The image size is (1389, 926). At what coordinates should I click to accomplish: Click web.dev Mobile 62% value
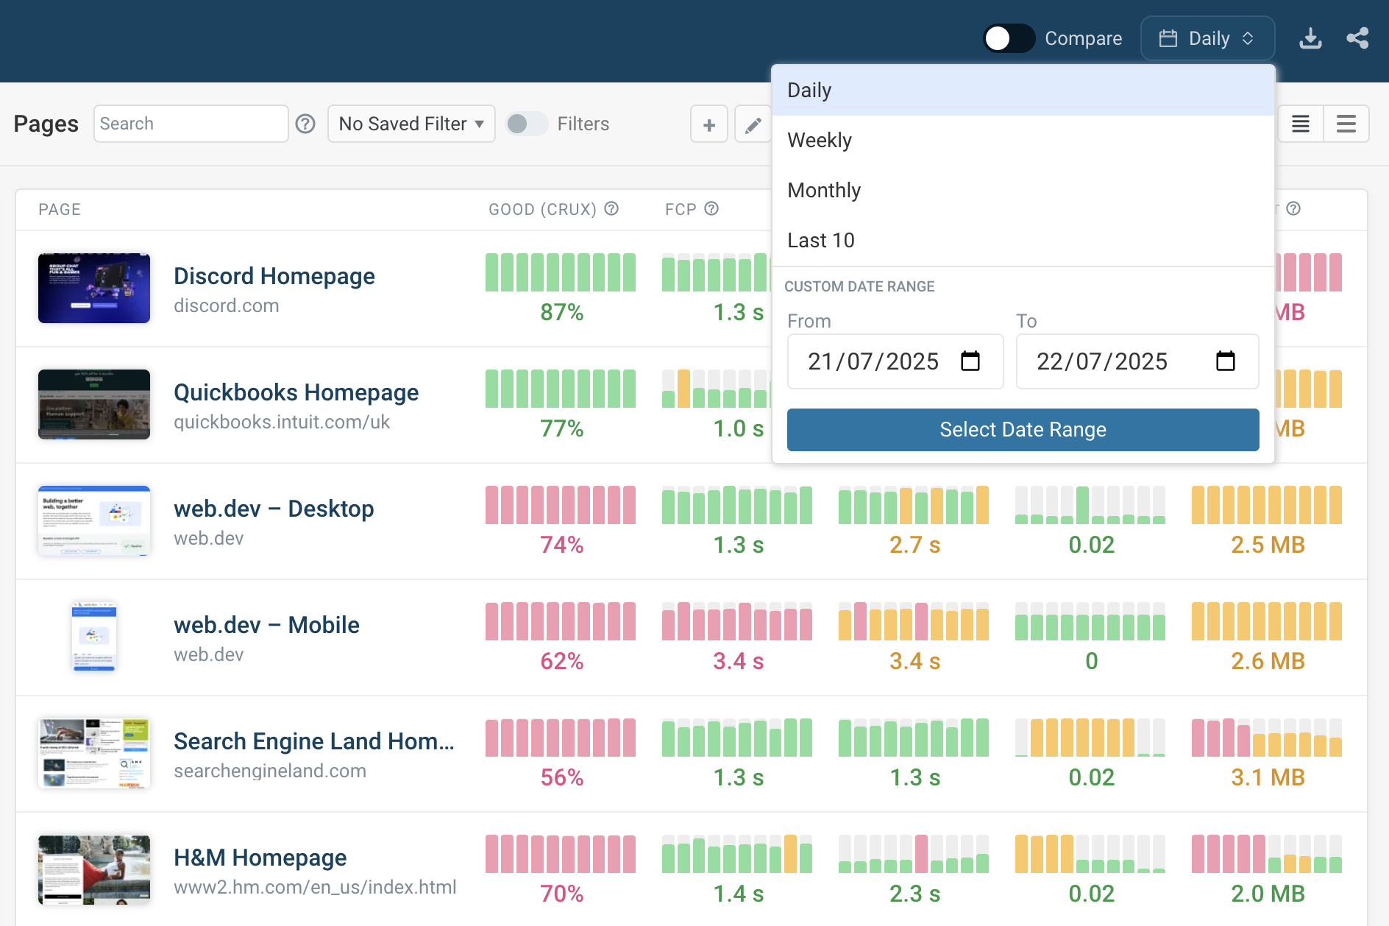[562, 661]
